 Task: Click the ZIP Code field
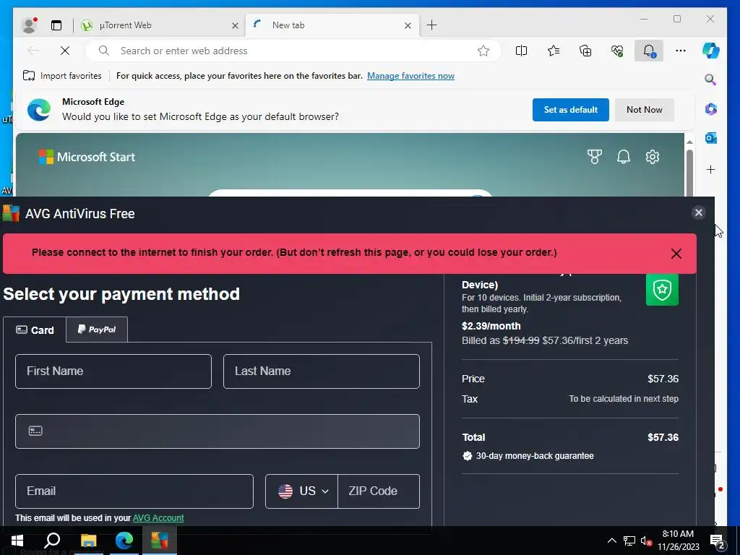379,491
